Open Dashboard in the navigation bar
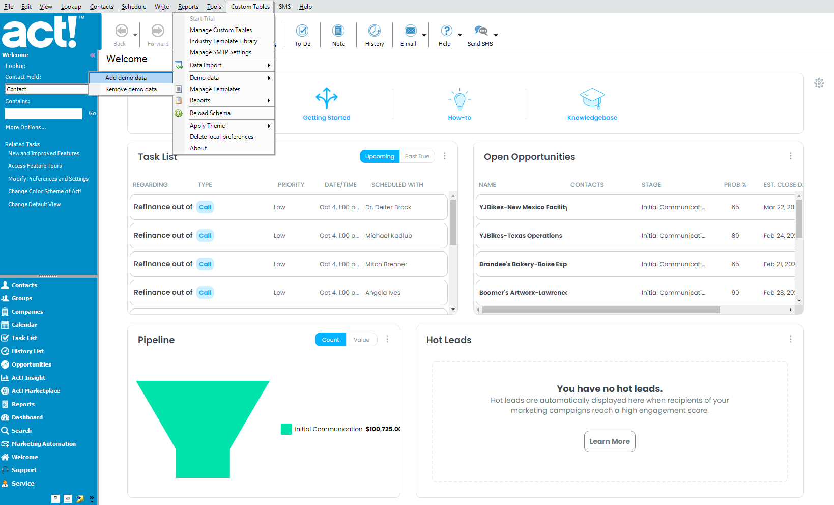This screenshot has height=505, width=834. (27, 417)
